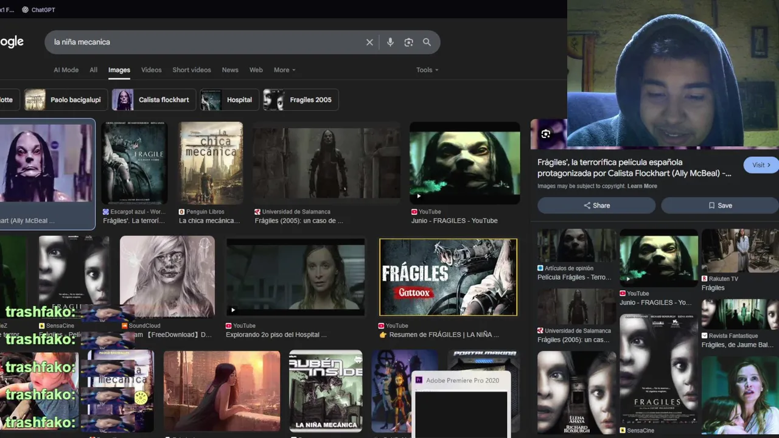Open La chica mecánica book cover thumbnail
The image size is (779, 438).
click(x=211, y=162)
